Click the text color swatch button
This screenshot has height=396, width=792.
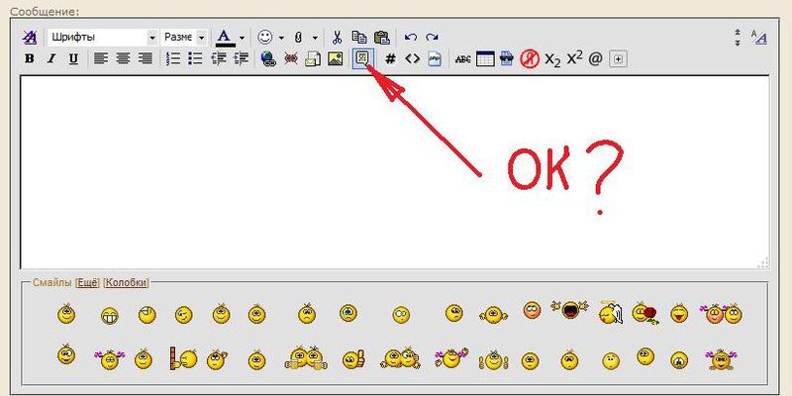tap(225, 37)
